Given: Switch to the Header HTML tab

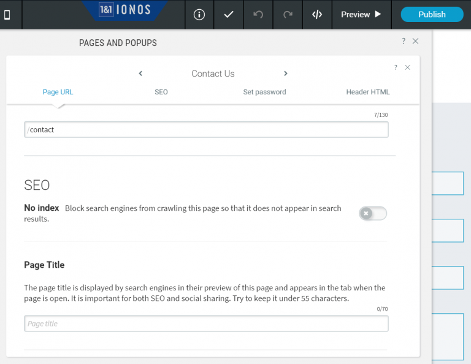Looking at the screenshot, I should click(368, 92).
